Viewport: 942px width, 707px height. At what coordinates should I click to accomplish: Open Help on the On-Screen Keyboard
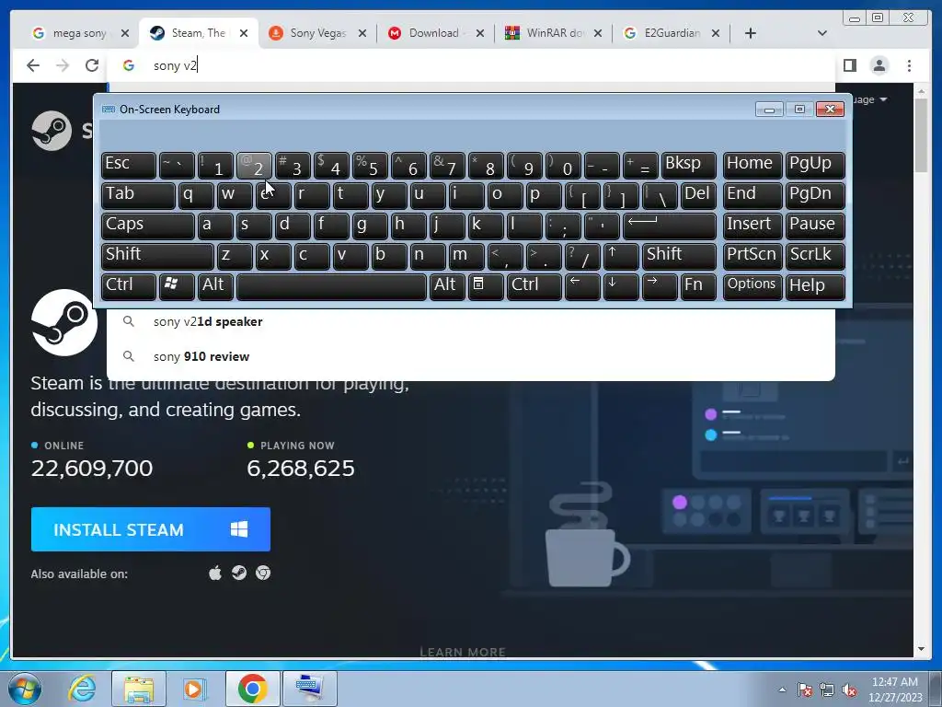815,286
